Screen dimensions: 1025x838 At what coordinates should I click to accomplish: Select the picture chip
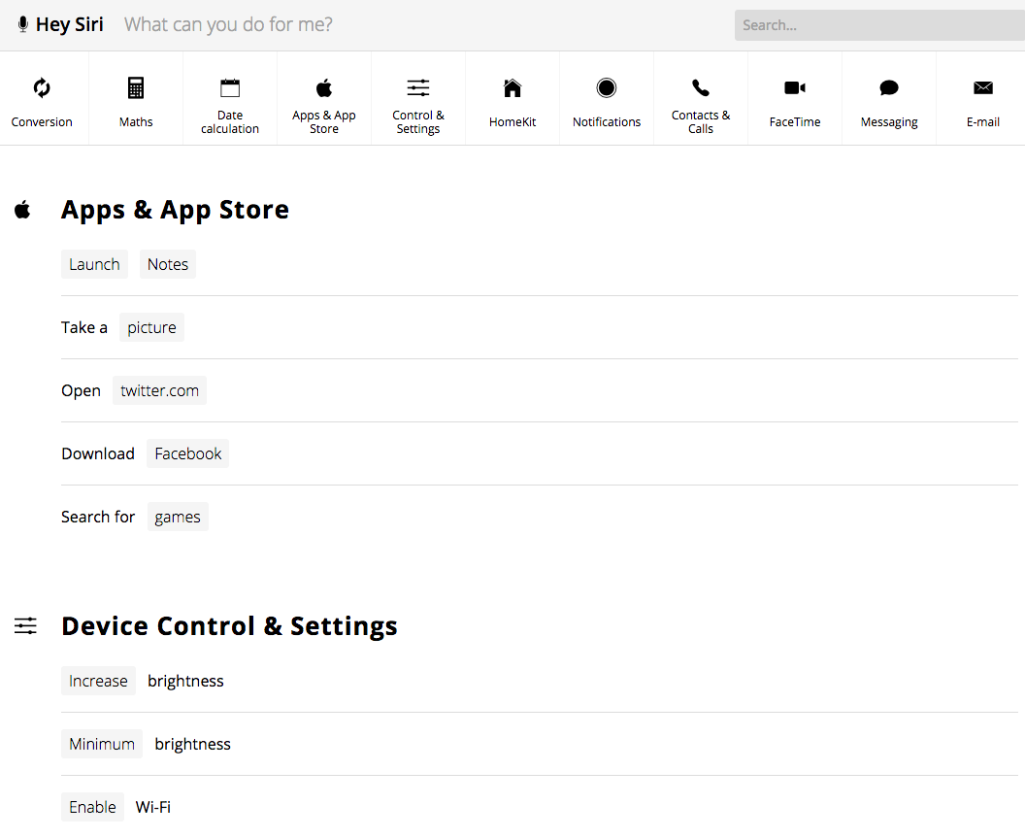(x=151, y=327)
